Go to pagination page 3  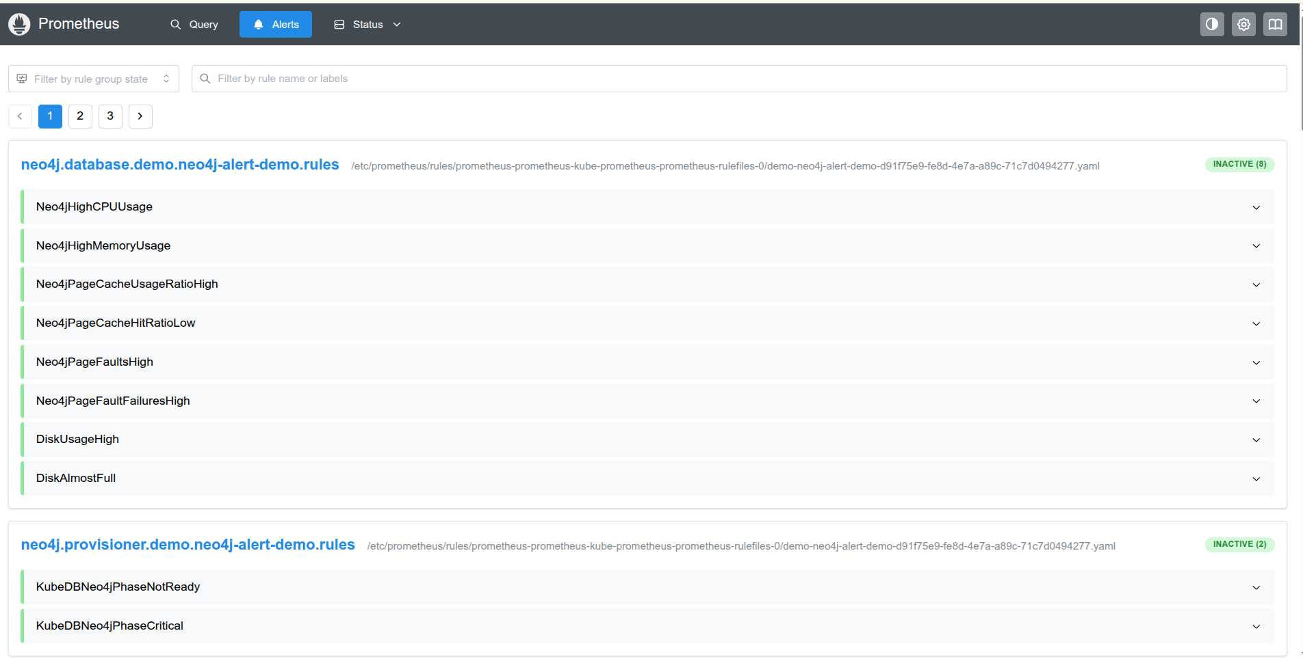(x=110, y=116)
